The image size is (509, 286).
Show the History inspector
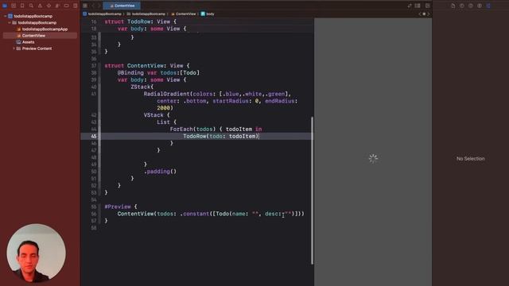click(462, 6)
